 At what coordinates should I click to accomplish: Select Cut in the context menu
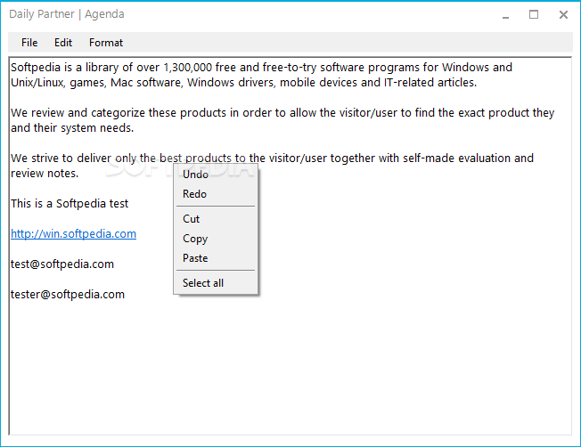[x=216, y=219]
